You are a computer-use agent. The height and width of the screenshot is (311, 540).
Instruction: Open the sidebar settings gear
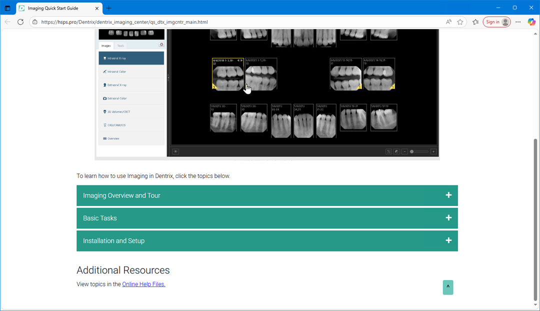[161, 44]
